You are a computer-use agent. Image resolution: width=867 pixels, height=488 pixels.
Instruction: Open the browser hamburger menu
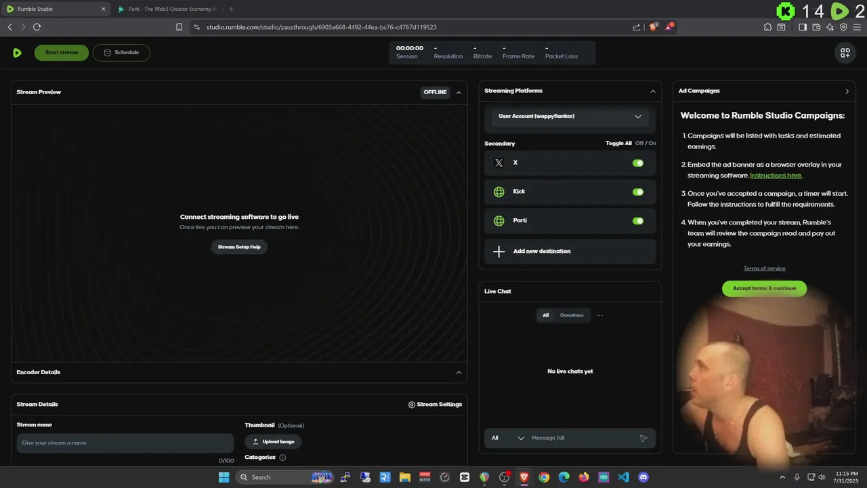858,27
